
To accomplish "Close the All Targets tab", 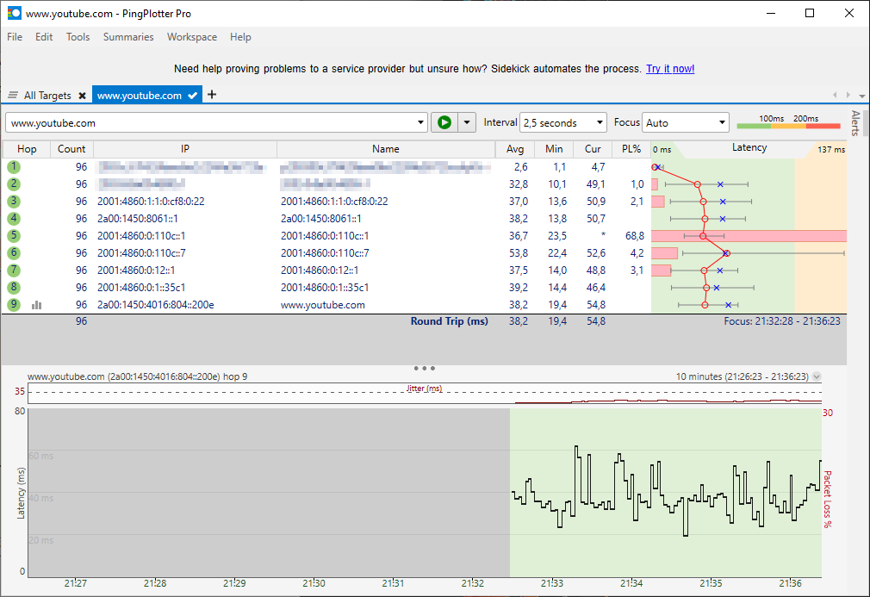I will [82, 96].
